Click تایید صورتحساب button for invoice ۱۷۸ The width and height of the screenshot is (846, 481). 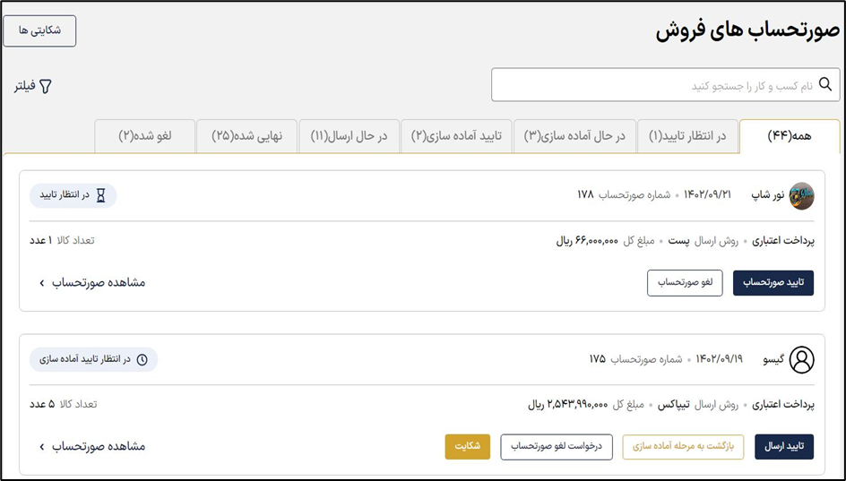(773, 283)
